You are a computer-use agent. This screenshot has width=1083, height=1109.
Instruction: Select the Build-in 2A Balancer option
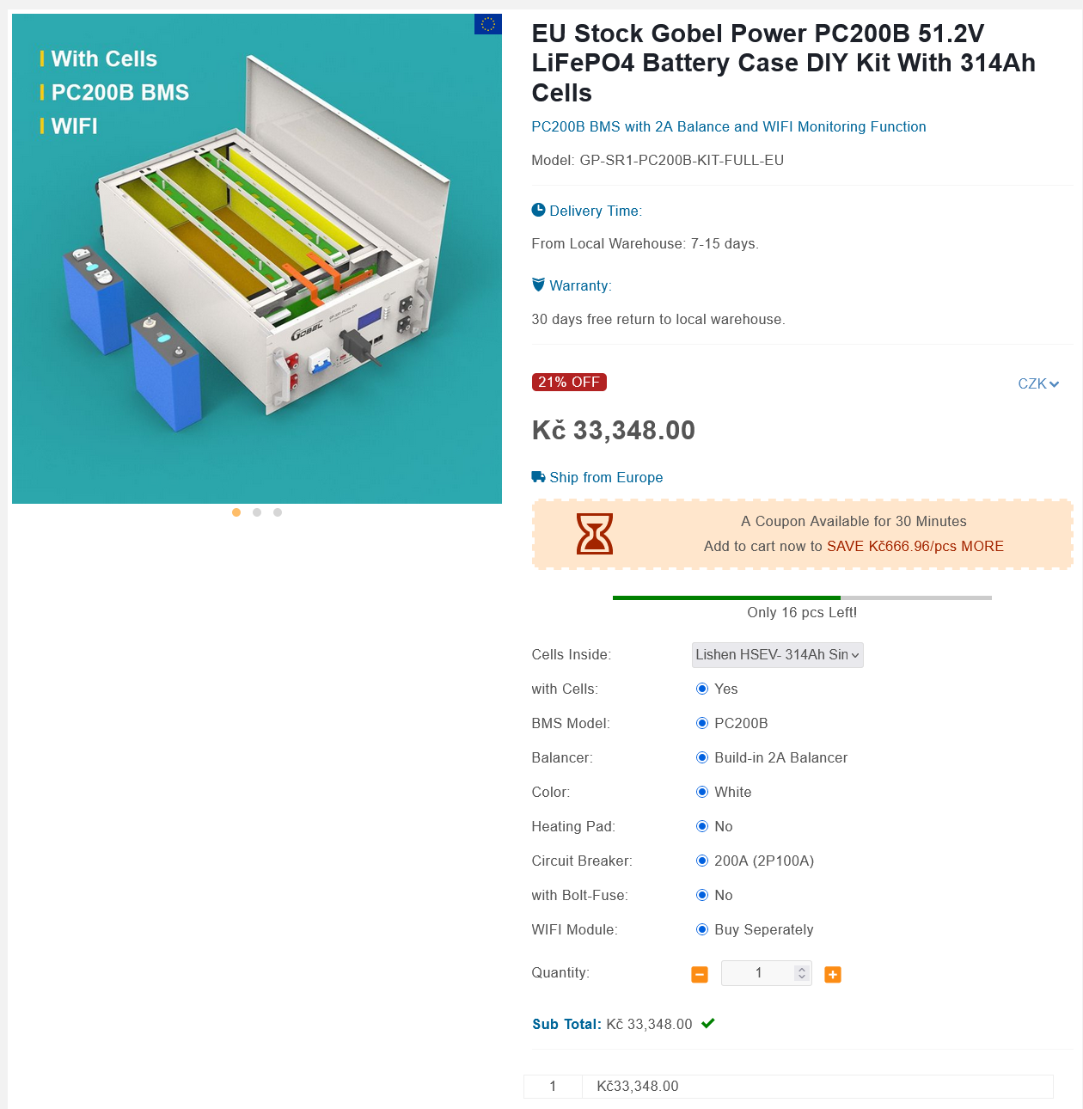click(x=702, y=757)
